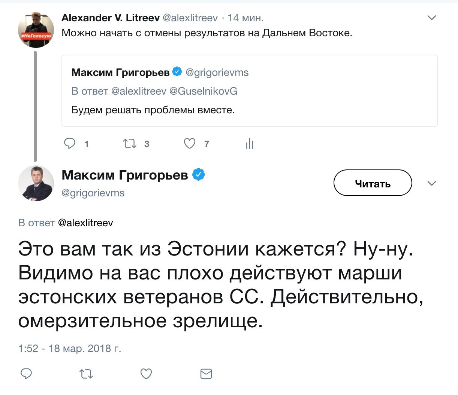Viewport: 458px width, 395px height.
Task: Retweet Alexander Litreev's tweet
Action: (x=130, y=144)
